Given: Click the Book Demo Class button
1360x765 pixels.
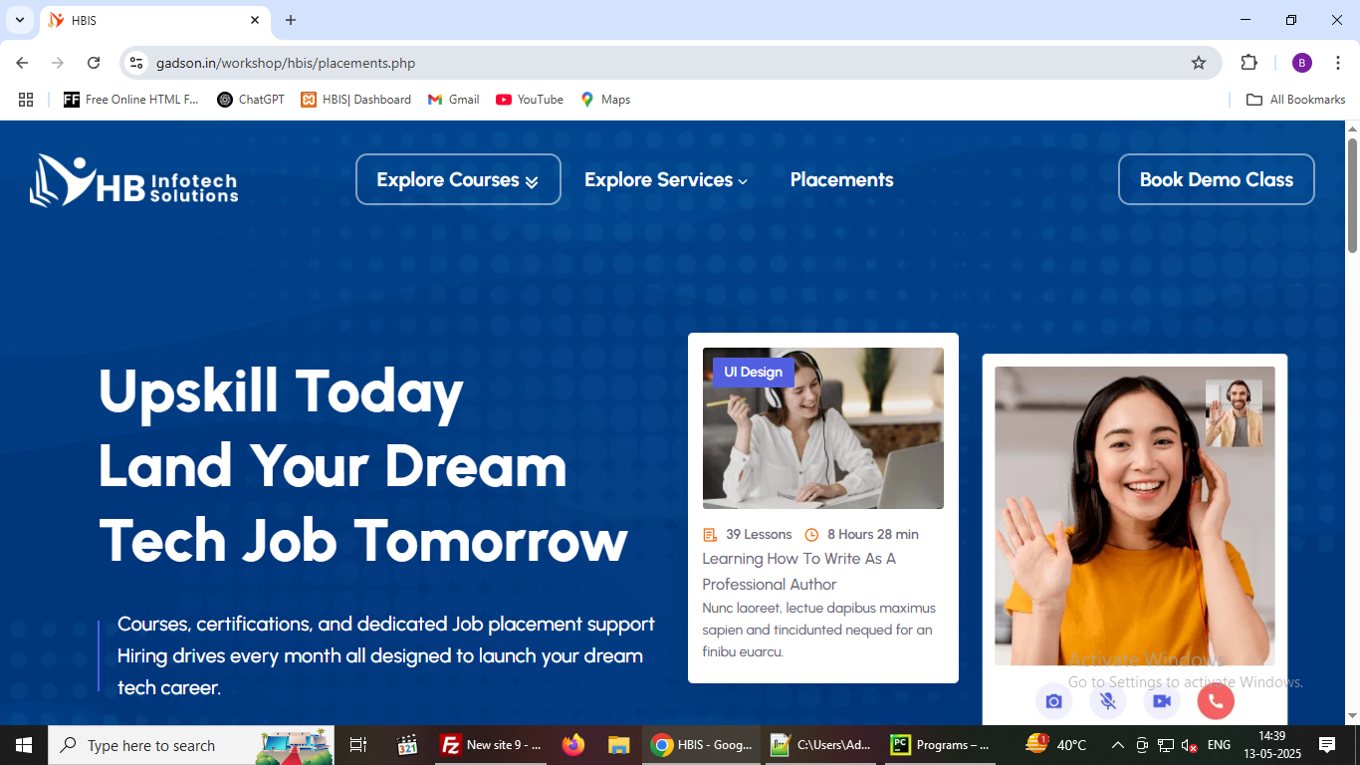Looking at the screenshot, I should tap(1216, 179).
